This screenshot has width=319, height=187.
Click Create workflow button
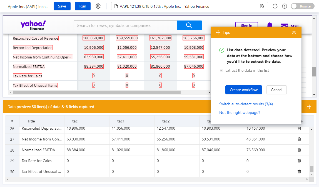point(243,90)
